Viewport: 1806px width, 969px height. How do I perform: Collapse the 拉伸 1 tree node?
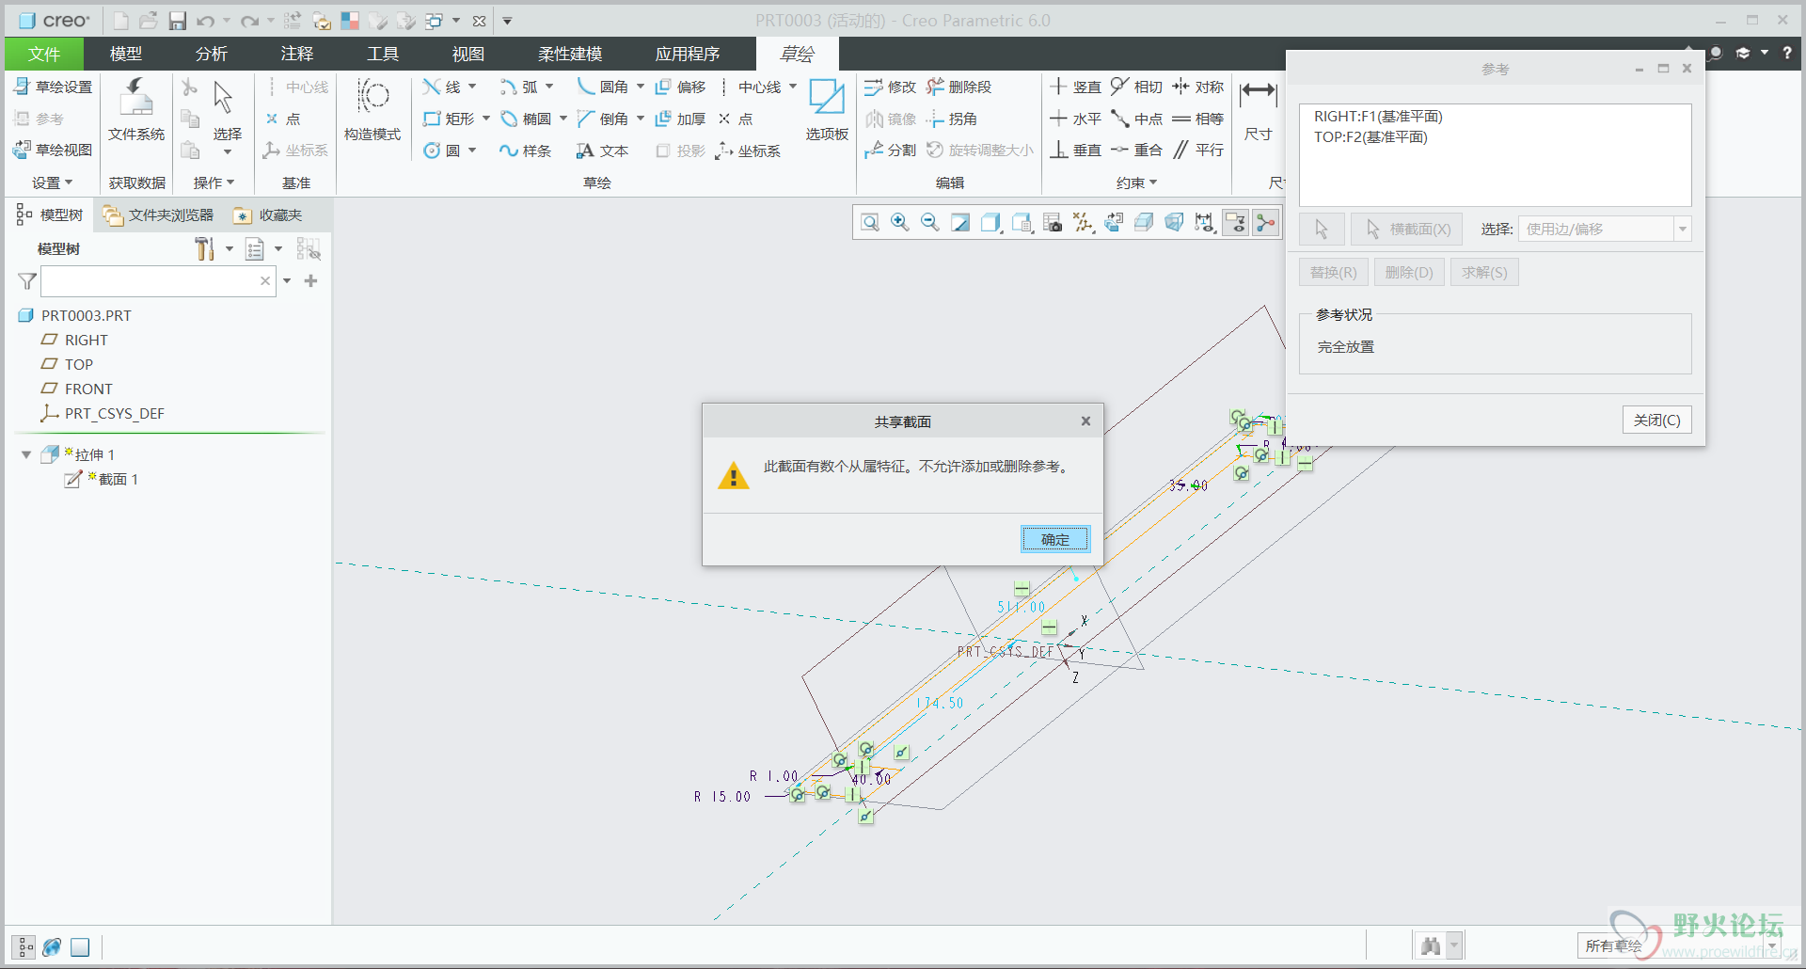(26, 454)
